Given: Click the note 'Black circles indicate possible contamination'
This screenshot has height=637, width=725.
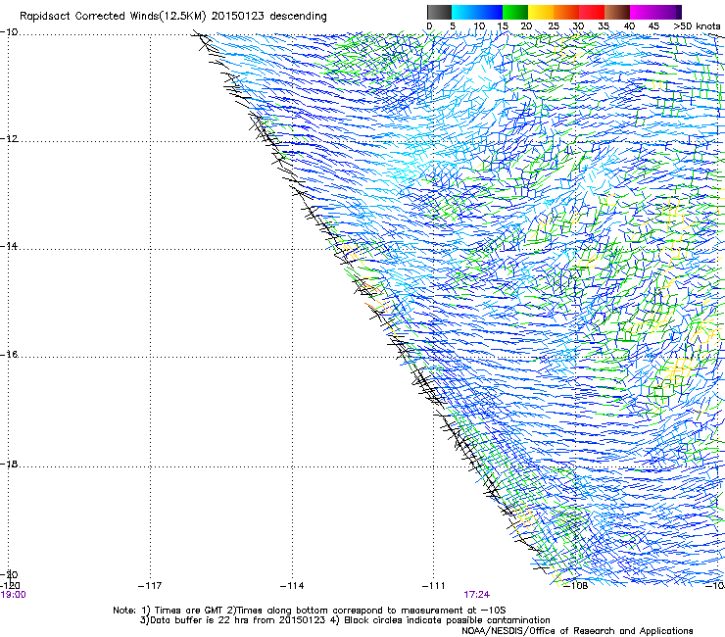Looking at the screenshot, I should coord(447,620).
